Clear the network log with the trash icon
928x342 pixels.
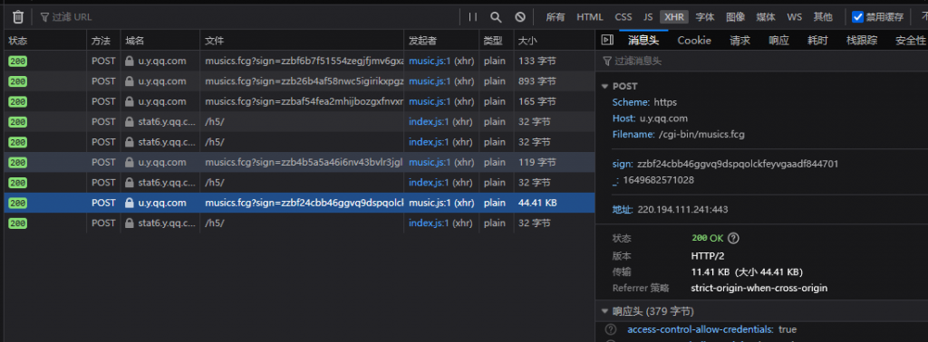tap(18, 17)
